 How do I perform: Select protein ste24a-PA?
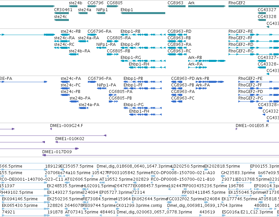(x=84, y=108)
